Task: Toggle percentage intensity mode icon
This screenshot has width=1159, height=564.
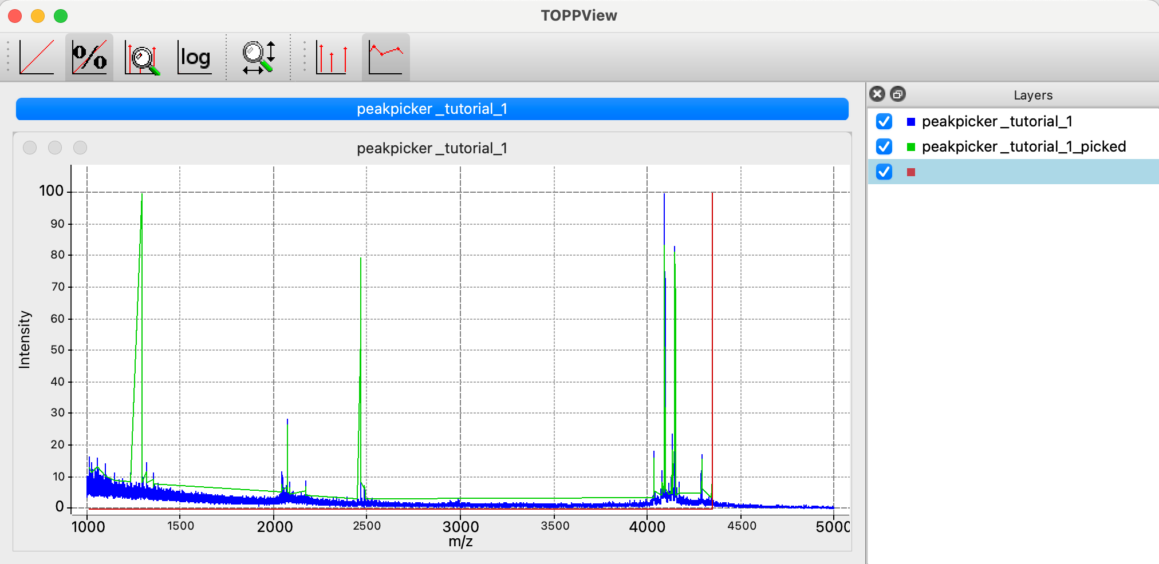Action: coord(89,57)
